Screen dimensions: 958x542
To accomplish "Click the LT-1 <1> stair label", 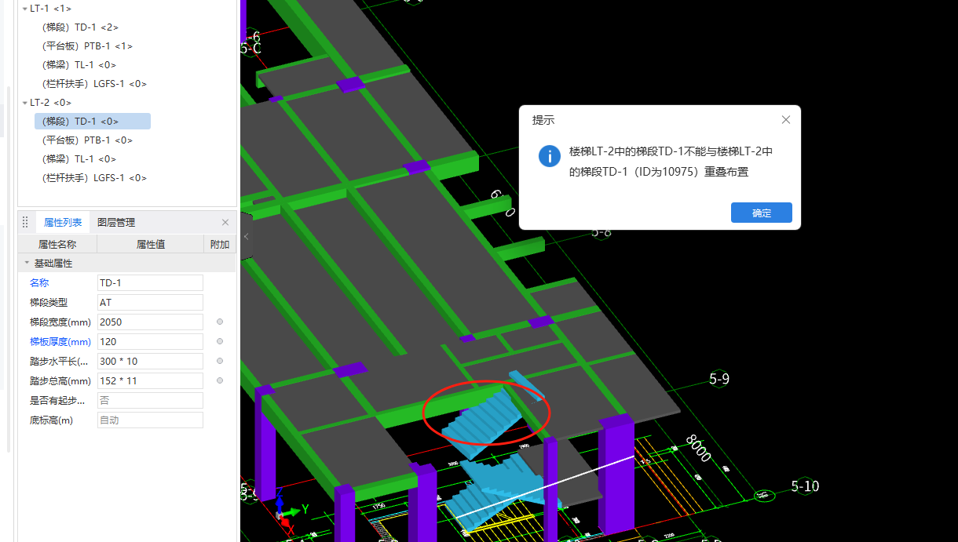I will [50, 9].
